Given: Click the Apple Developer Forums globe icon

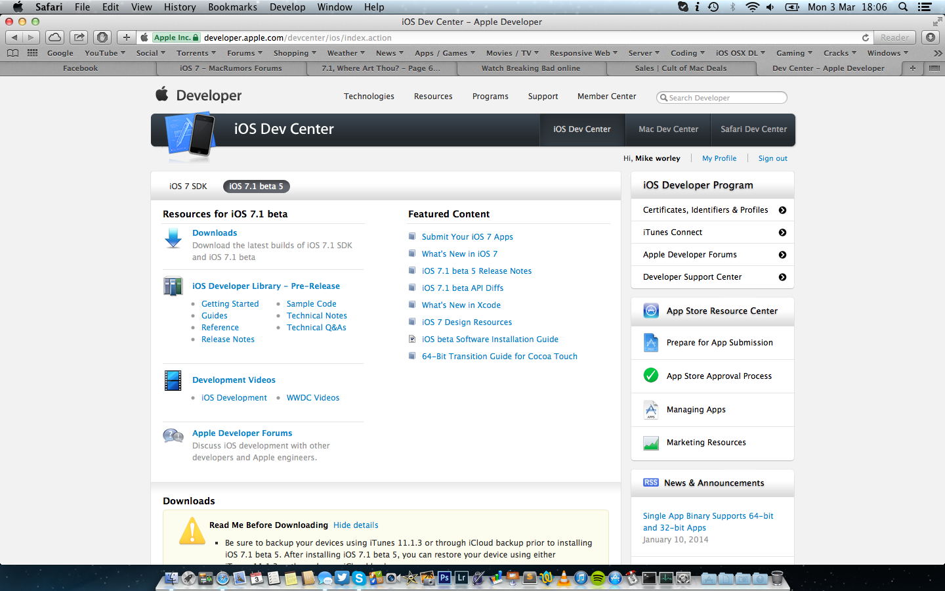Looking at the screenshot, I should coord(173,435).
